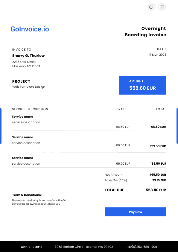Click the blue AMOUNT box
178x252 pixels.
(143, 85)
